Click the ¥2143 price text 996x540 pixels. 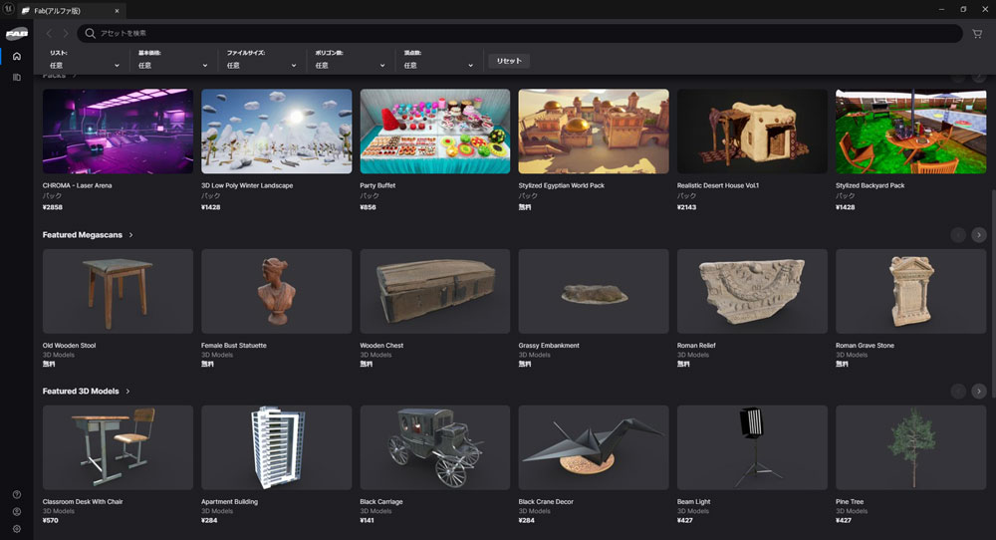pos(686,207)
